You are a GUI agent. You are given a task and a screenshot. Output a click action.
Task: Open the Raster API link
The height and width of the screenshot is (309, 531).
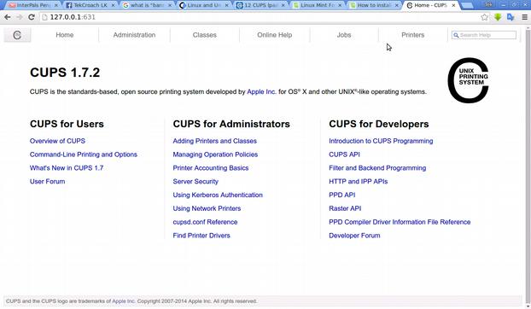tap(345, 208)
